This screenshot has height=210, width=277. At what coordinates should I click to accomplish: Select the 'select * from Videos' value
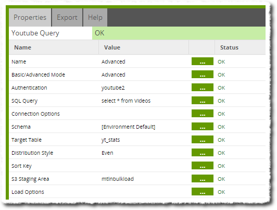point(126,101)
